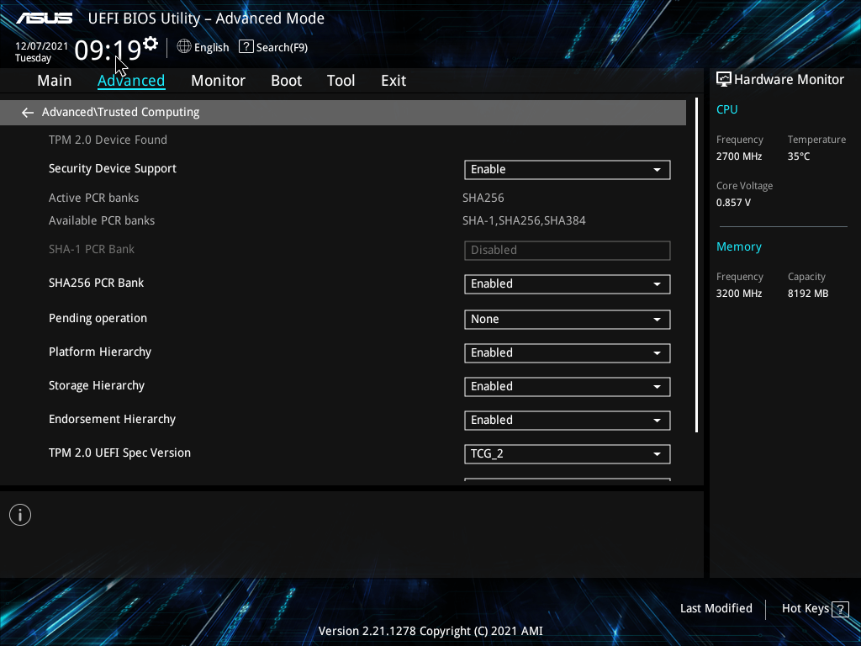Click the ASUS logo

pos(45,19)
